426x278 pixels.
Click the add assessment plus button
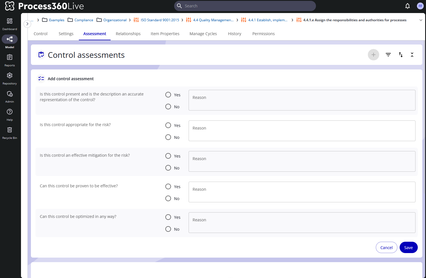tap(374, 55)
